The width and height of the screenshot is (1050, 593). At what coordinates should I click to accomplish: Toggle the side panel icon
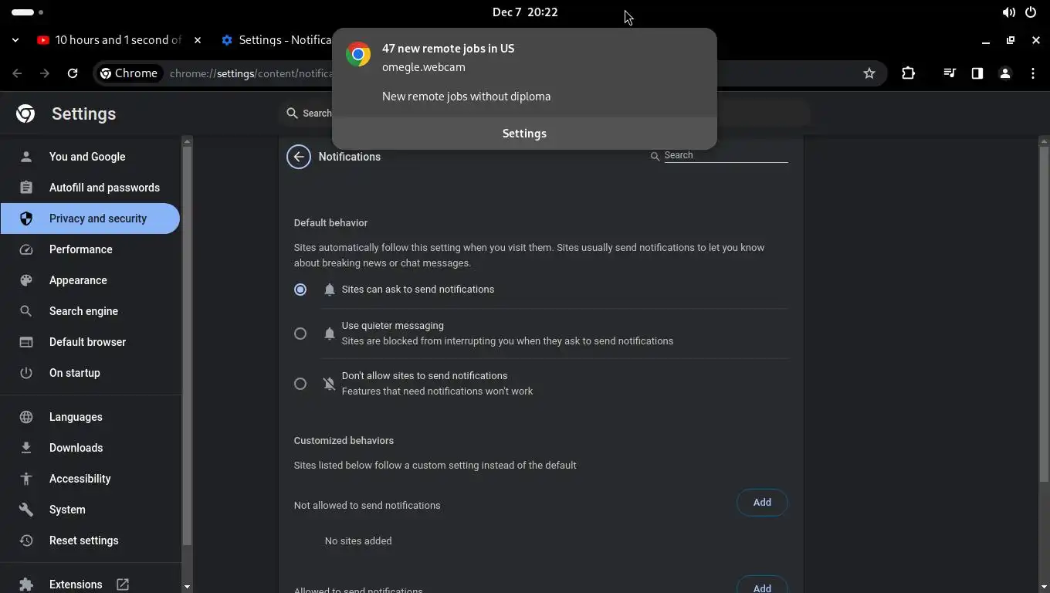click(977, 73)
